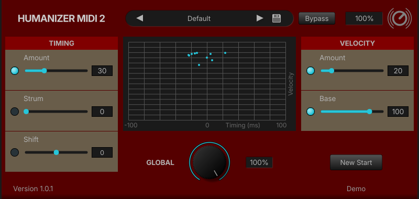Click the HUMANIZER MIDI 2 title

tap(61, 19)
